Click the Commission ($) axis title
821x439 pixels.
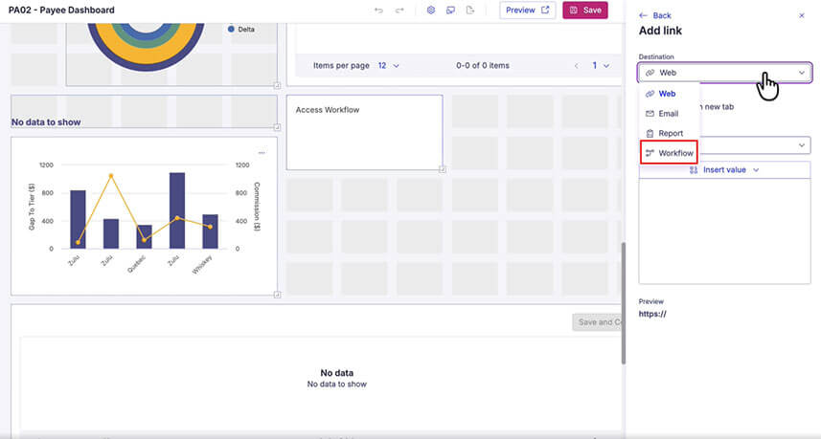tap(257, 207)
